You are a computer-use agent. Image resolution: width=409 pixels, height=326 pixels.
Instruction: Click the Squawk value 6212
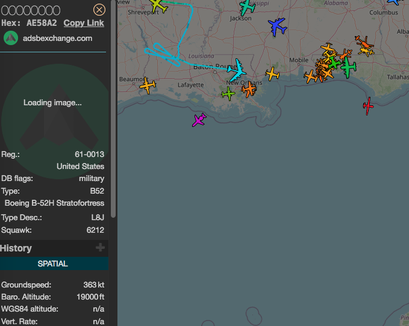coord(95,230)
